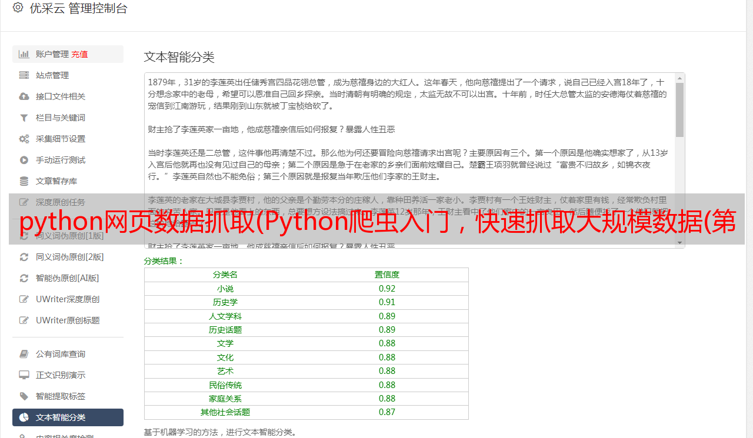
Task: Click the edit icon for 深度原创任务
Action: (x=24, y=202)
